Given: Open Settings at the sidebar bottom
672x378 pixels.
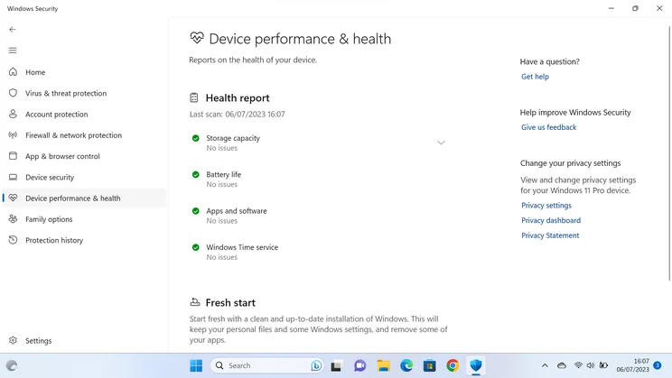Looking at the screenshot, I should 84,340.
